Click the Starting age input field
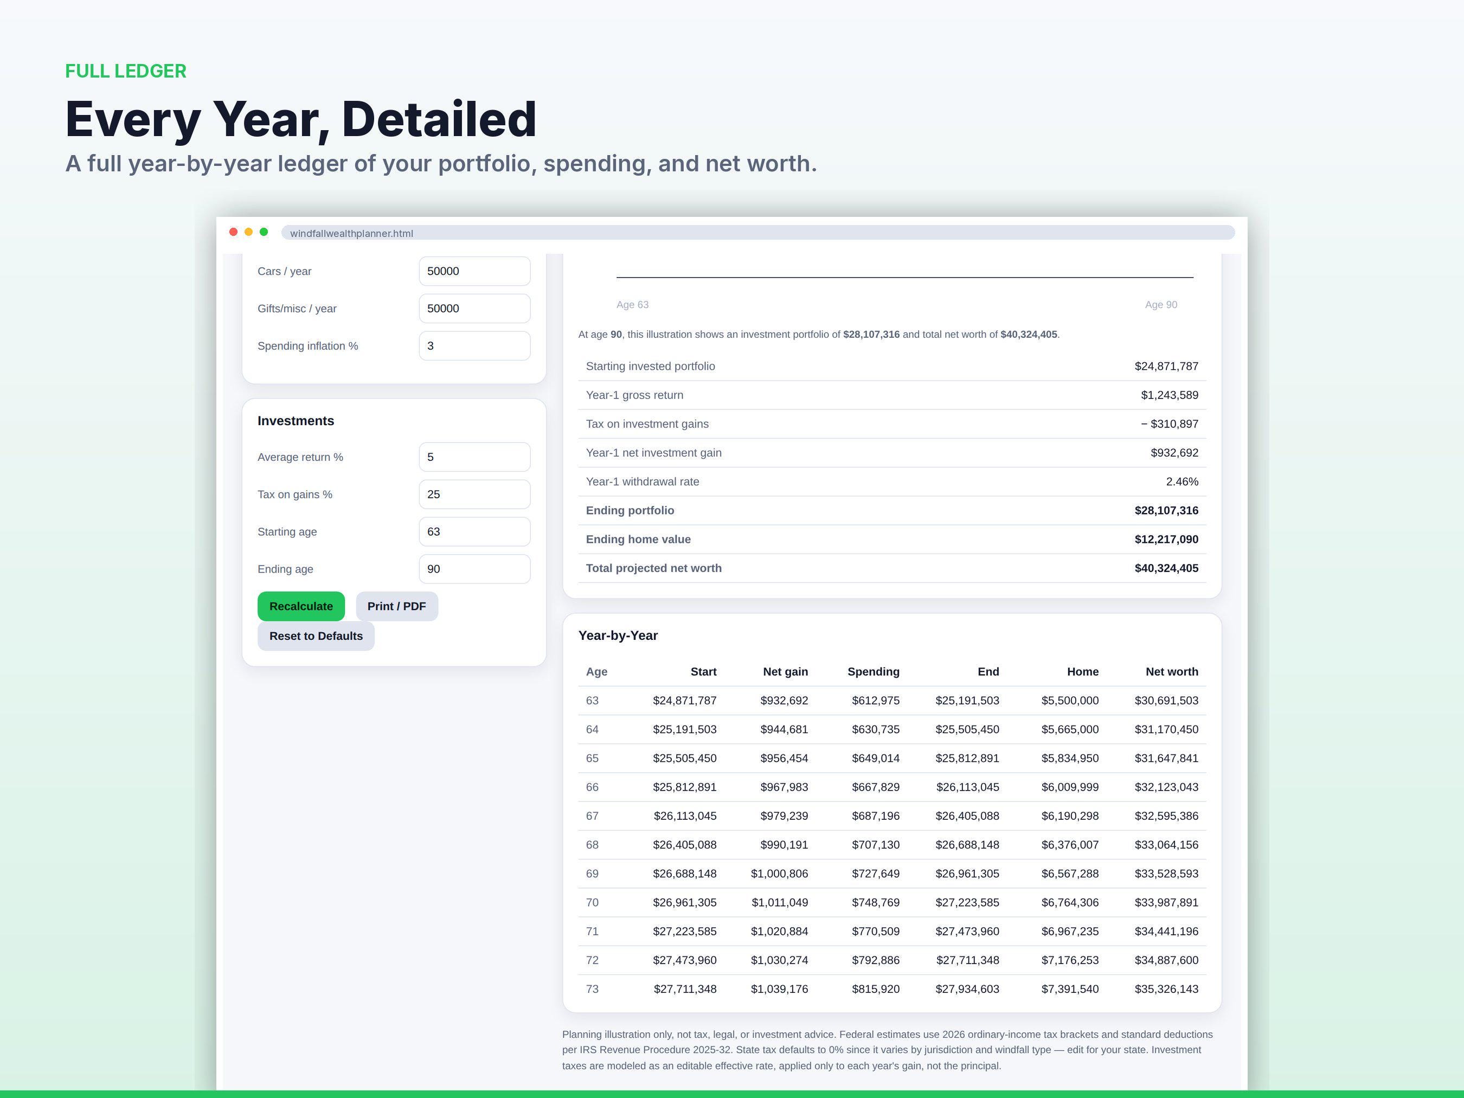The width and height of the screenshot is (1464, 1098). 474,532
